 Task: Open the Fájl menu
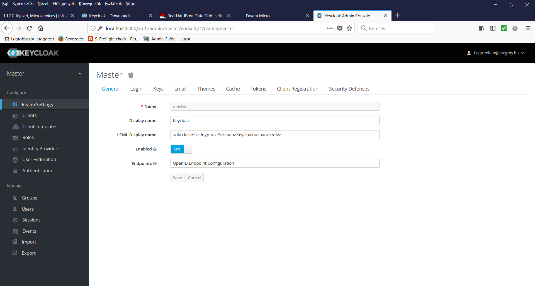coord(5,4)
